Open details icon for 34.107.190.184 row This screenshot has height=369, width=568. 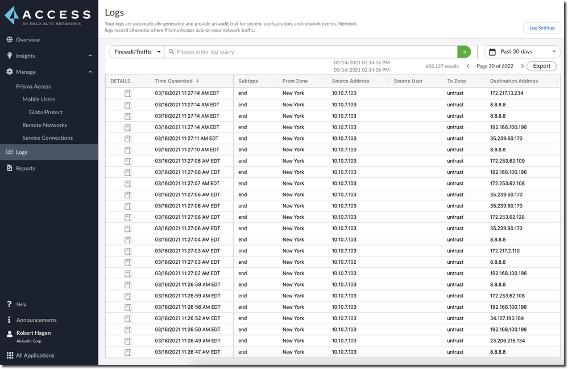coord(128,318)
